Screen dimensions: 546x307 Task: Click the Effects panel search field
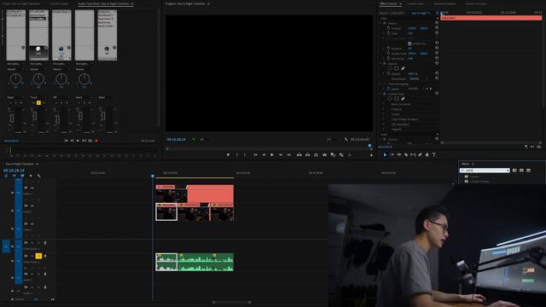(x=485, y=171)
